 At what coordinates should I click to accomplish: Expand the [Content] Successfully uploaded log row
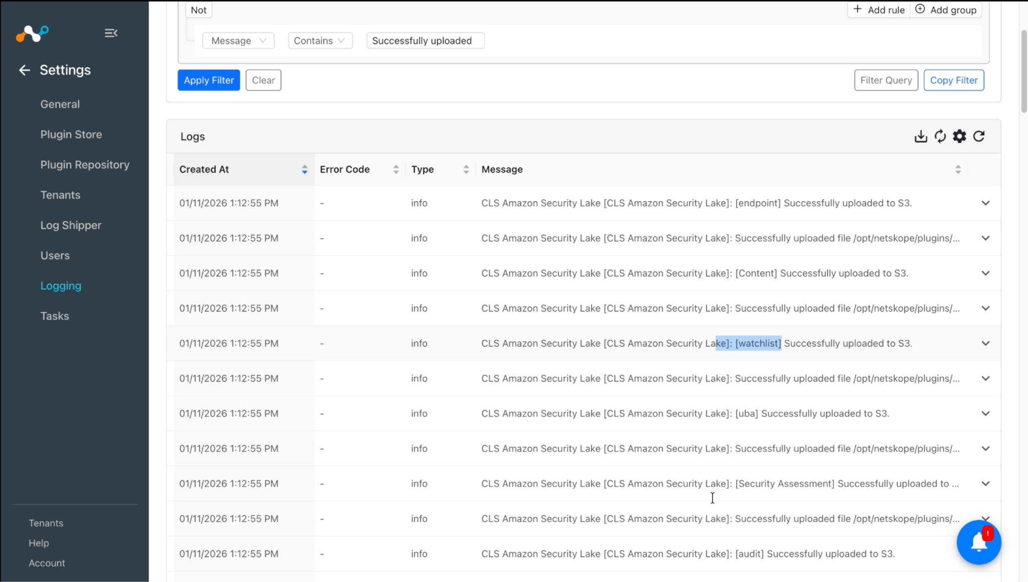tap(985, 274)
